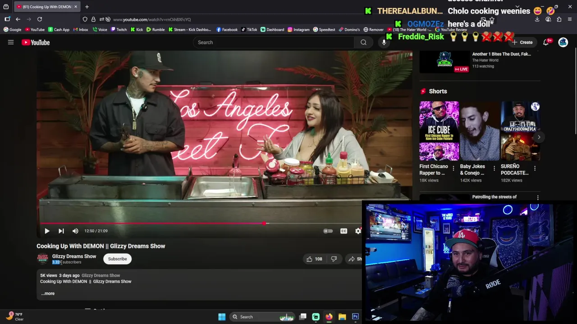
Task: Open the Windows Start menu
Action: (x=222, y=317)
